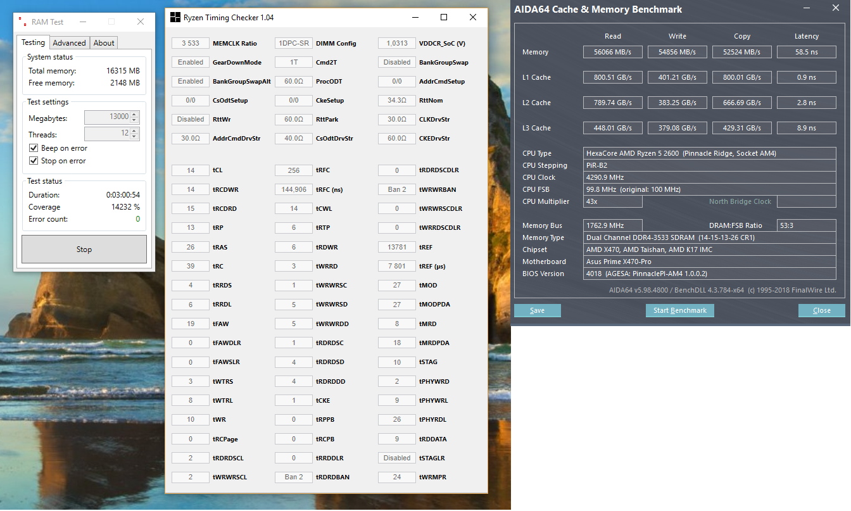Click the empty North Bridge Clock field

(807, 201)
